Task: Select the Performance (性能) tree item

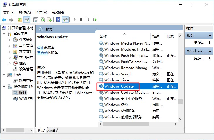Action: point(19,63)
